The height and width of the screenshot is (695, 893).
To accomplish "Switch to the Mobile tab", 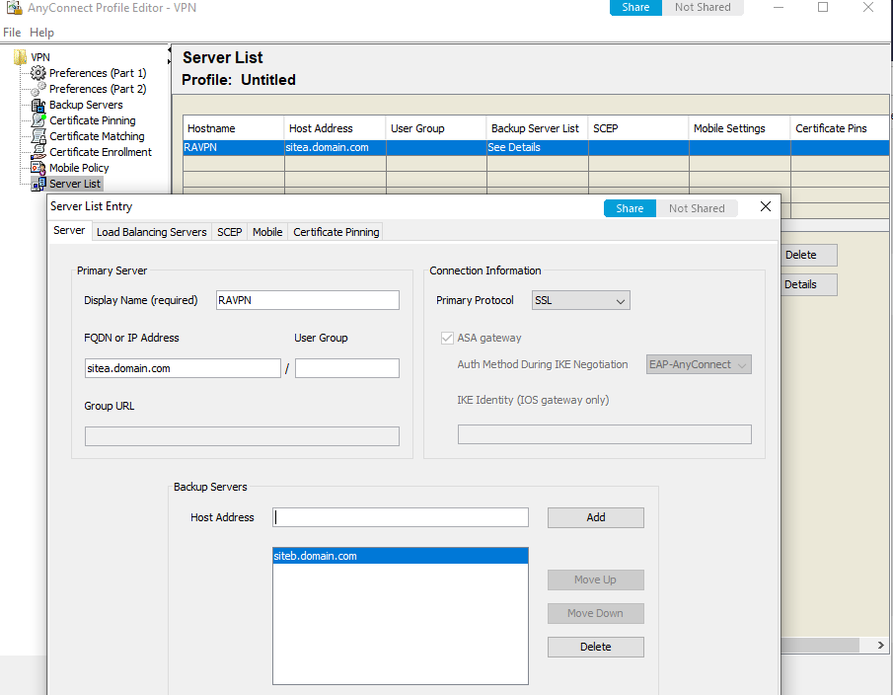I will coord(267,232).
